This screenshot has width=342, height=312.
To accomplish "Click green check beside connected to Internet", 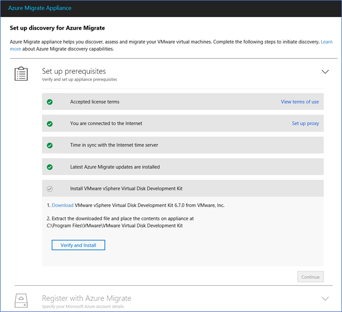I will pos(50,124).
